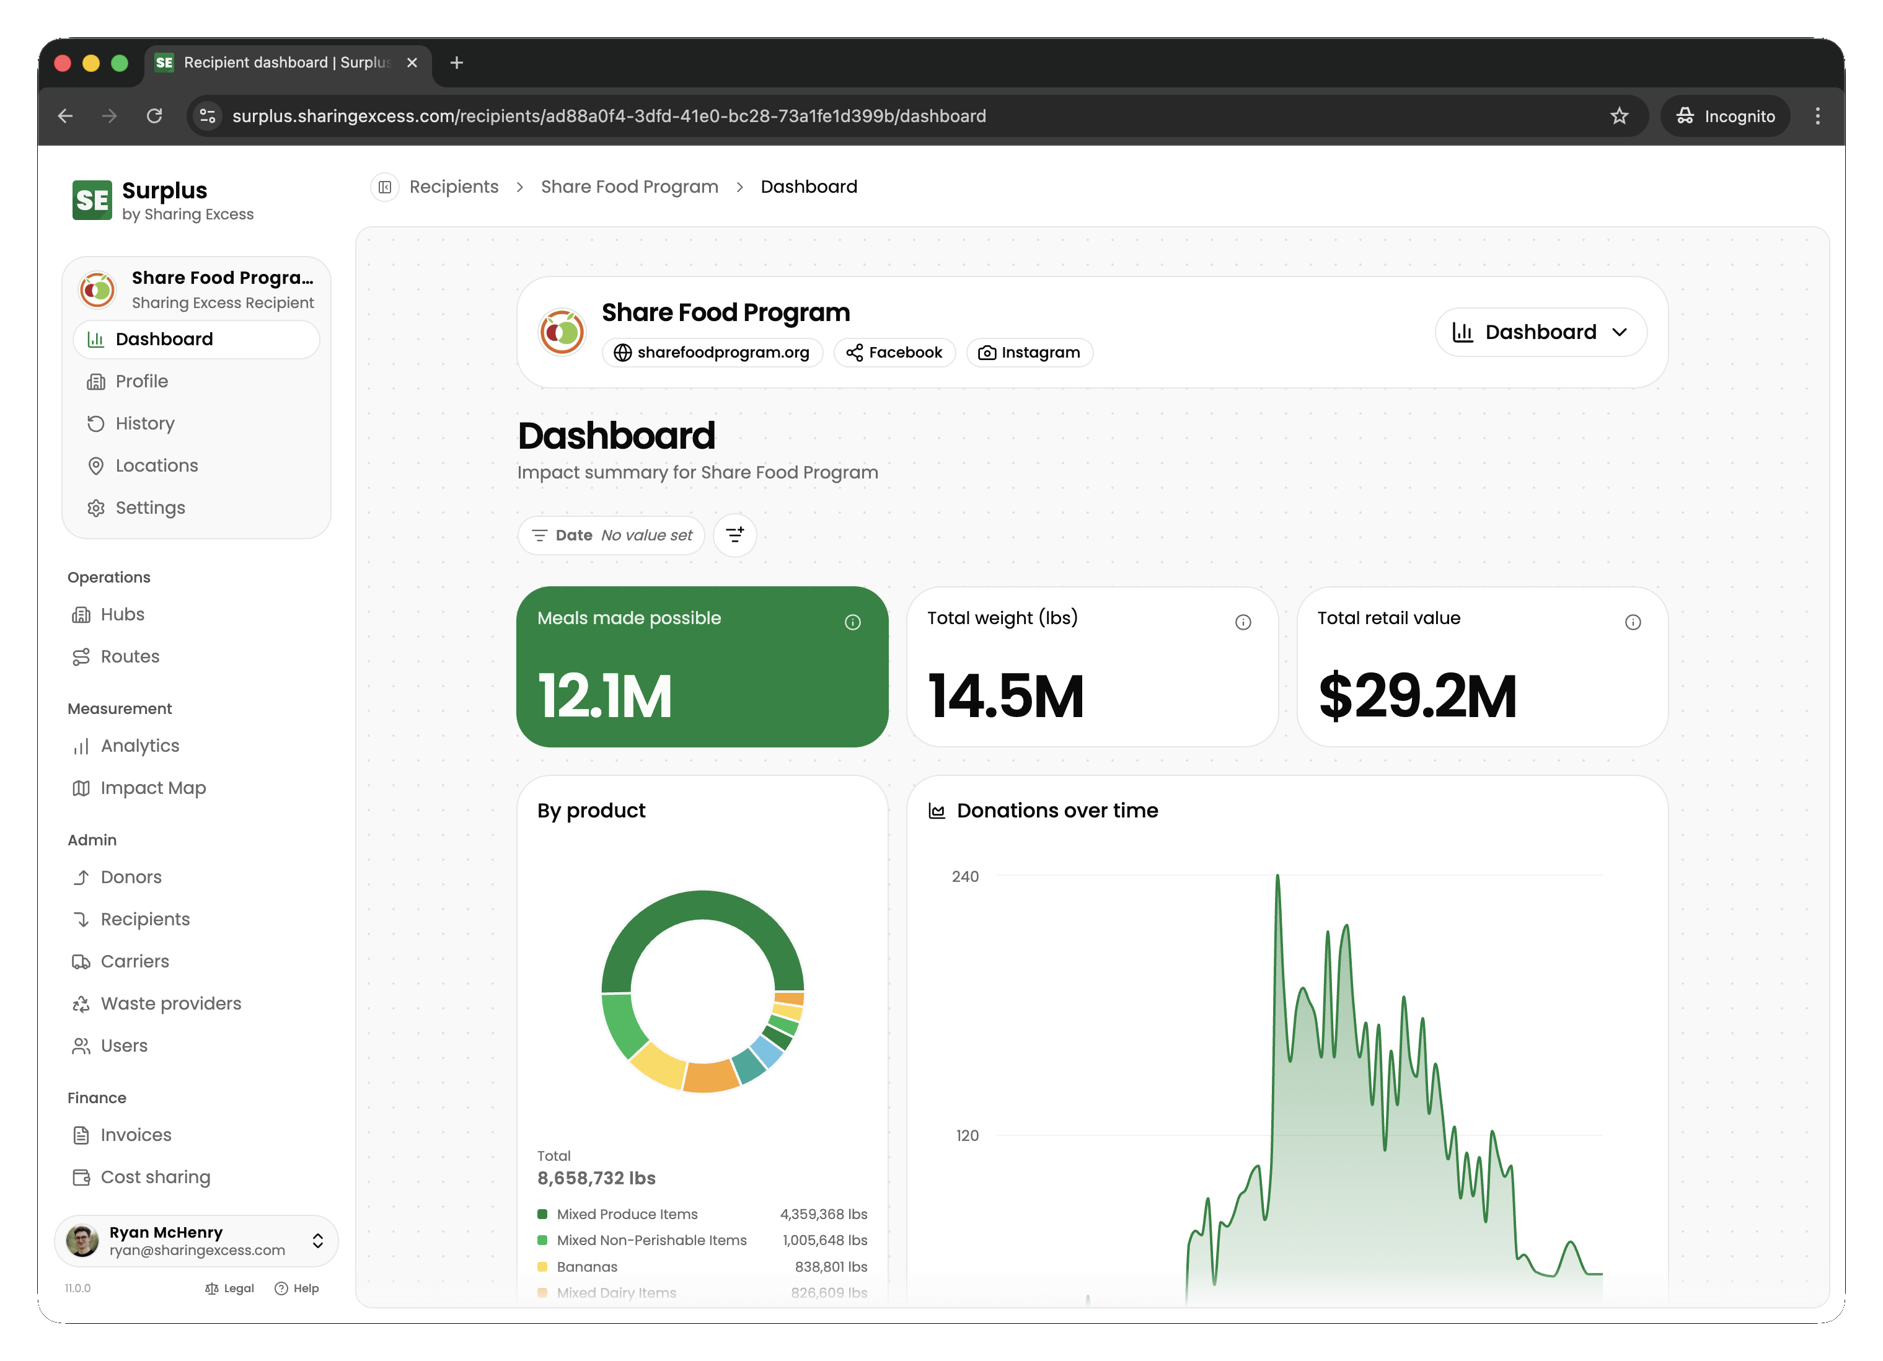Click the Users people icon
This screenshot has height=1361, width=1883.
(x=81, y=1046)
